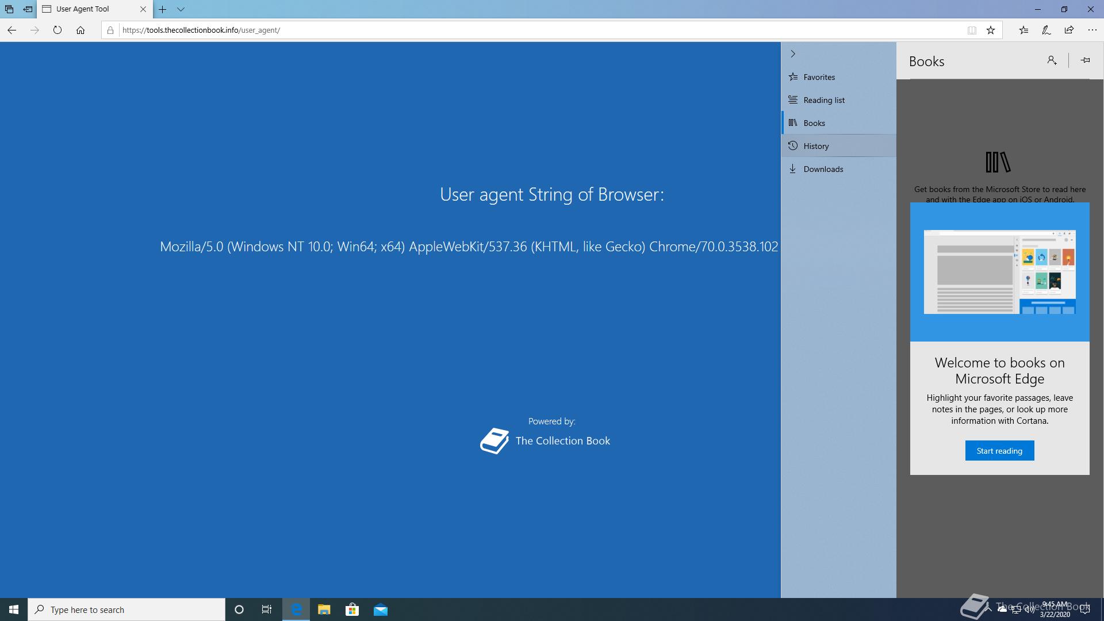Open the Hub favorites icon in toolbar
This screenshot has height=621, width=1104.
[1023, 30]
